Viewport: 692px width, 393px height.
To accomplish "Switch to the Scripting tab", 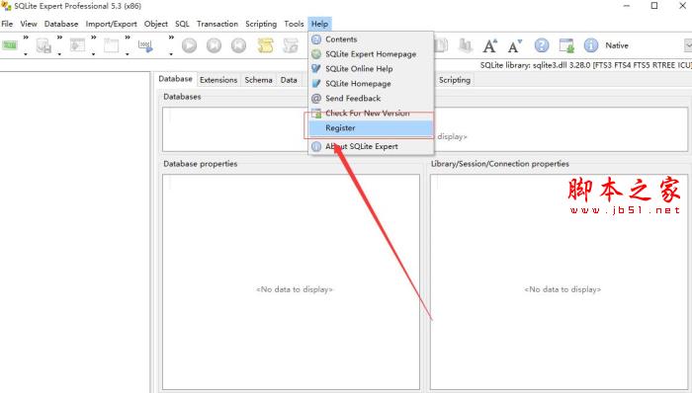I will [455, 80].
